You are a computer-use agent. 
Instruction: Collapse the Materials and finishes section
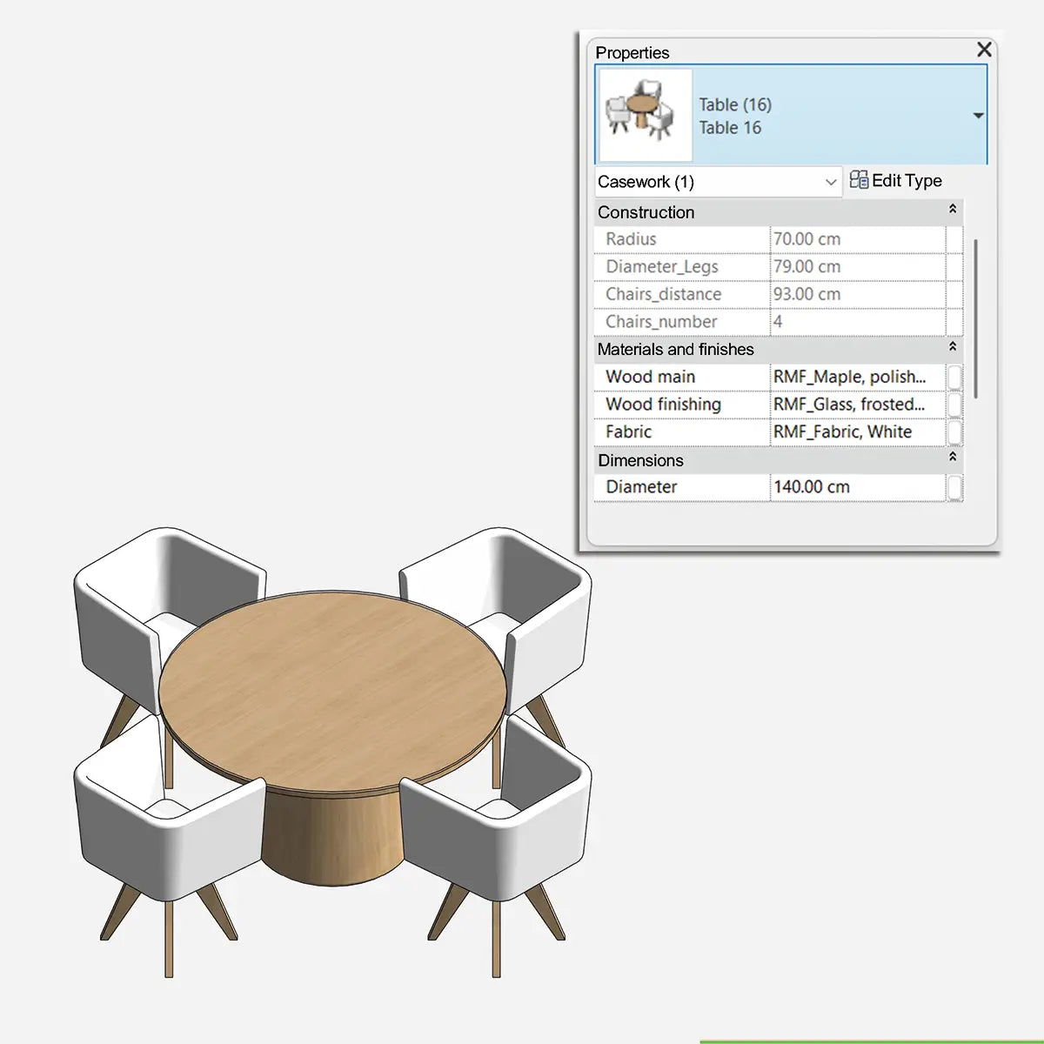954,347
